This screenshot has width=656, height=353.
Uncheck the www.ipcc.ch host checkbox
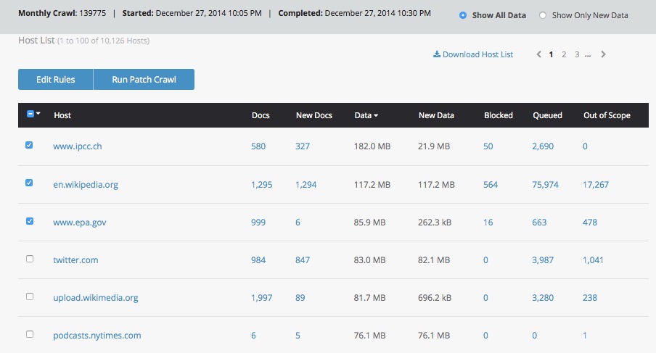29,146
